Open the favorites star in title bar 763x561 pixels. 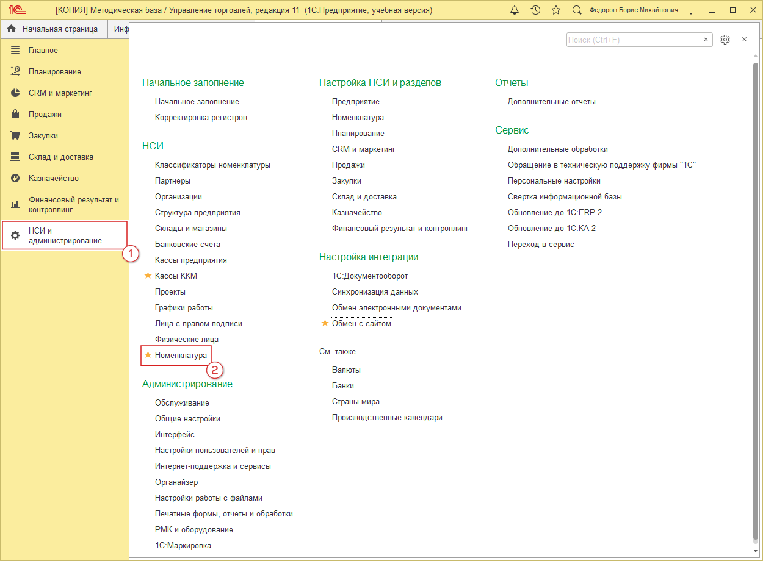[556, 10]
